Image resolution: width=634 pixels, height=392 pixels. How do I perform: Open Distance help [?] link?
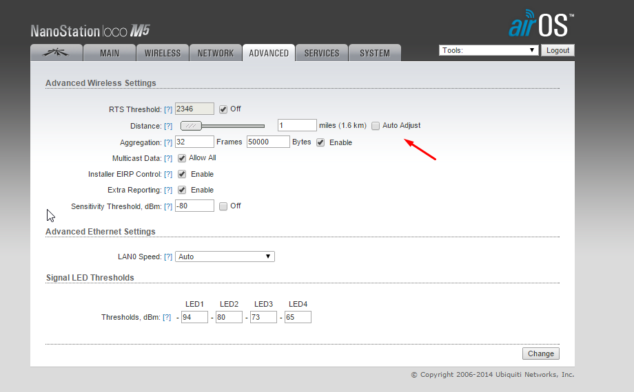coord(168,126)
